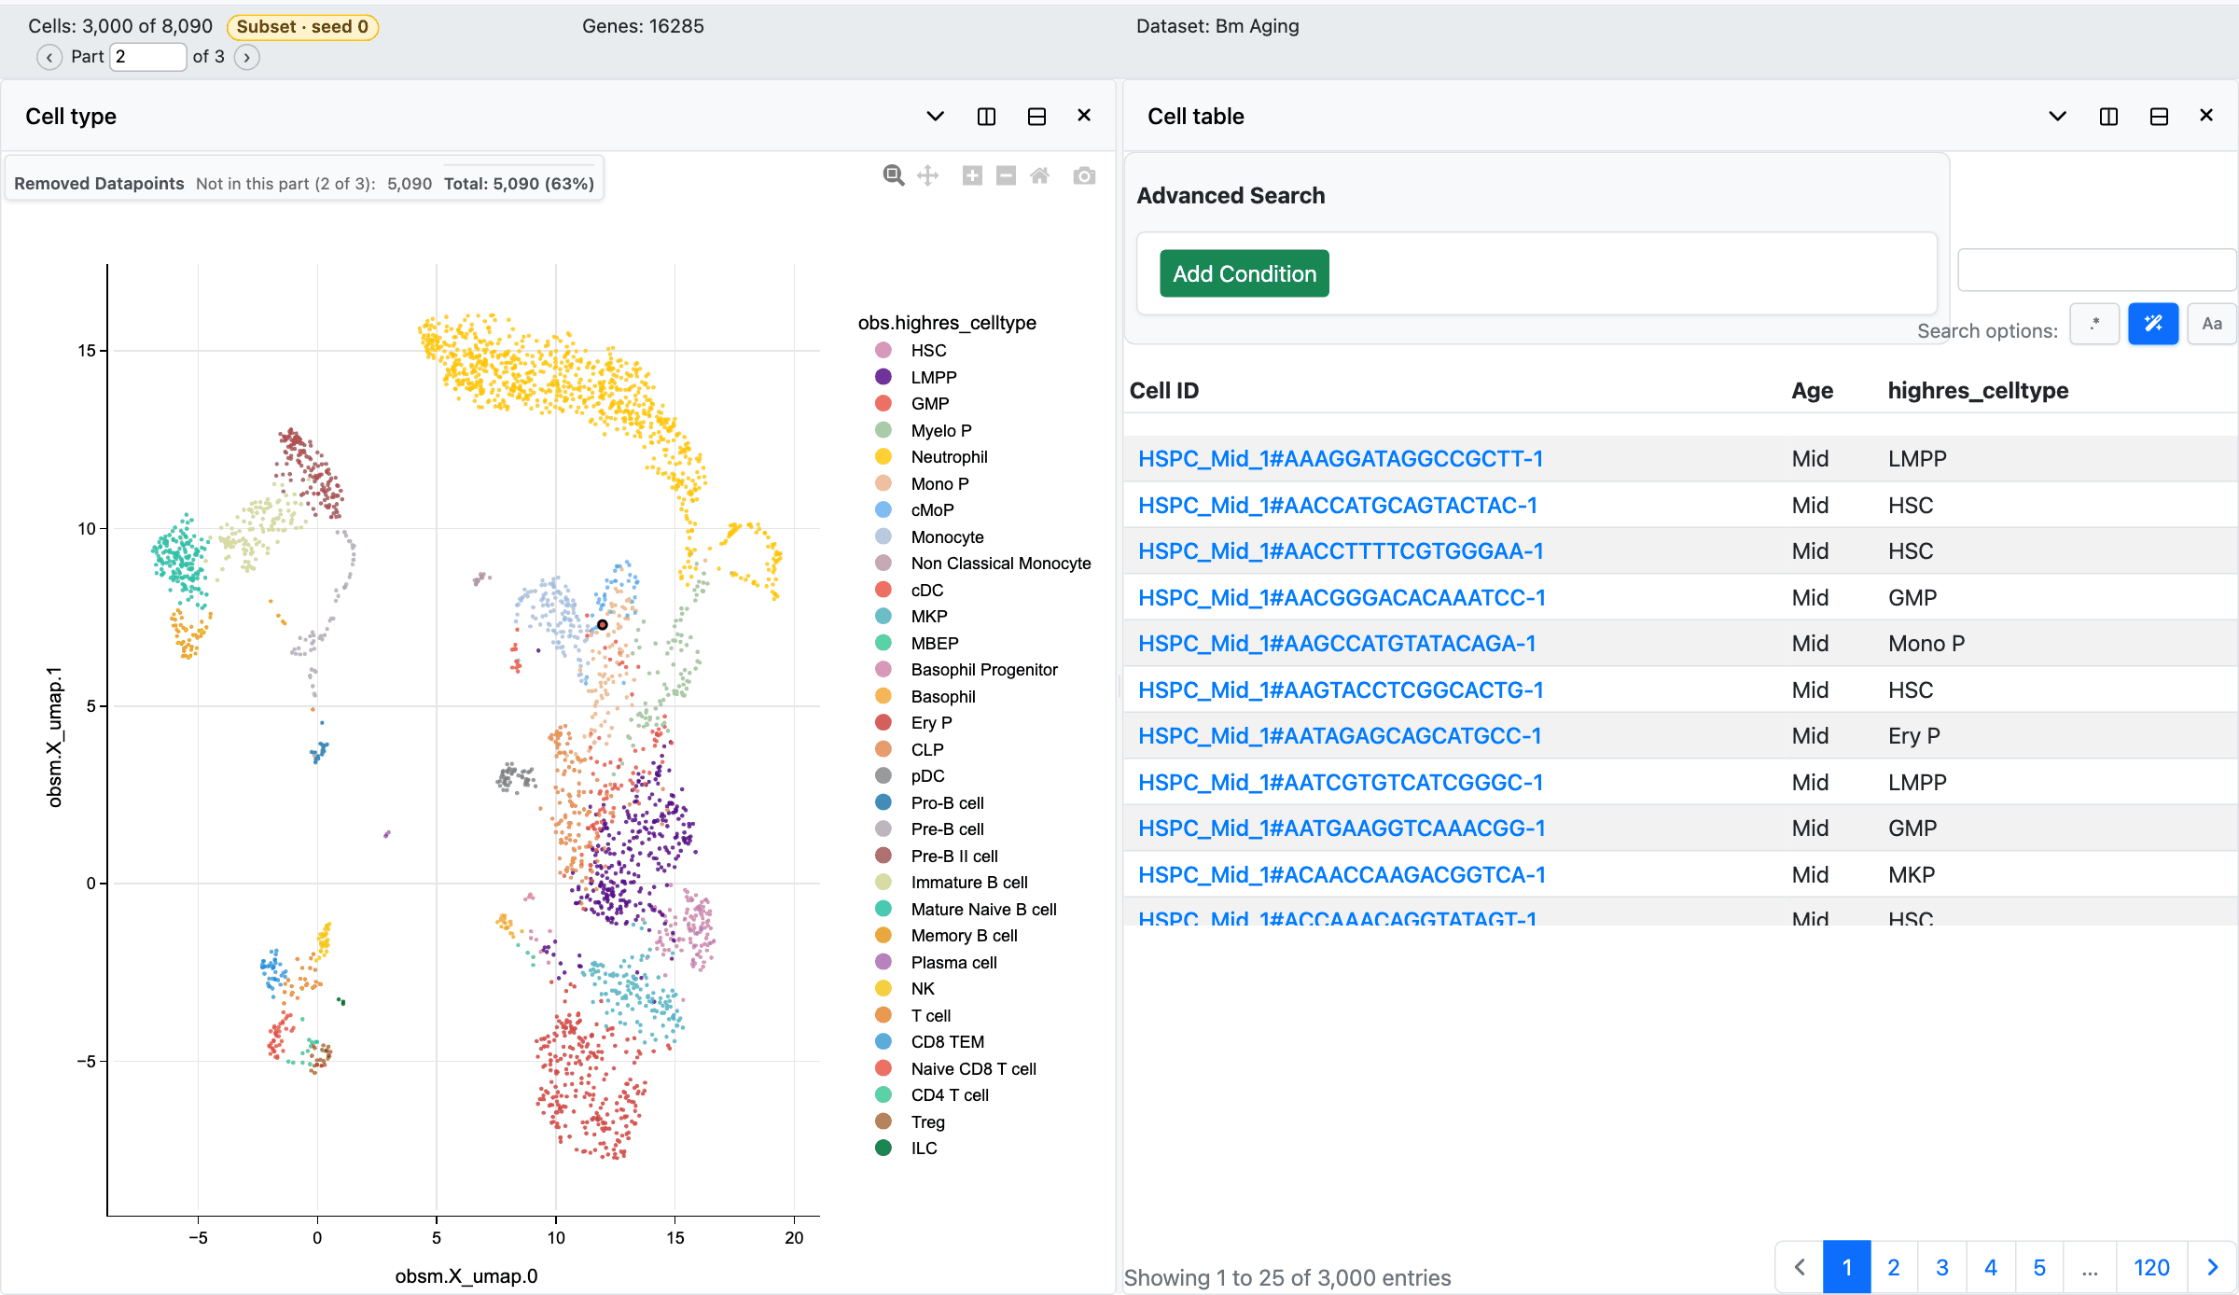This screenshot has height=1295, width=2239.
Task: Open cell HSPC_Mid_1#AACGGGACACAAATCC-1
Action: 1342,598
